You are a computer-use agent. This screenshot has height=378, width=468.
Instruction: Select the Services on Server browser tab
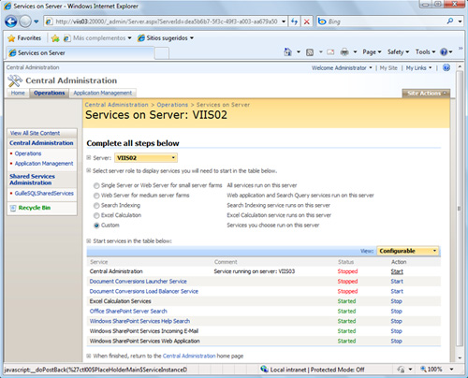80,53
